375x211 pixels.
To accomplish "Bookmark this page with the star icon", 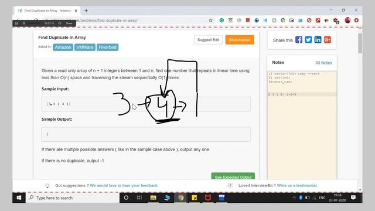I will coord(210,21).
